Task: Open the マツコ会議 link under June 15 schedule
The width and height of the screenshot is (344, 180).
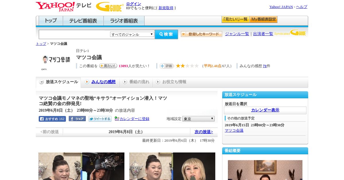Action: [x=234, y=131]
